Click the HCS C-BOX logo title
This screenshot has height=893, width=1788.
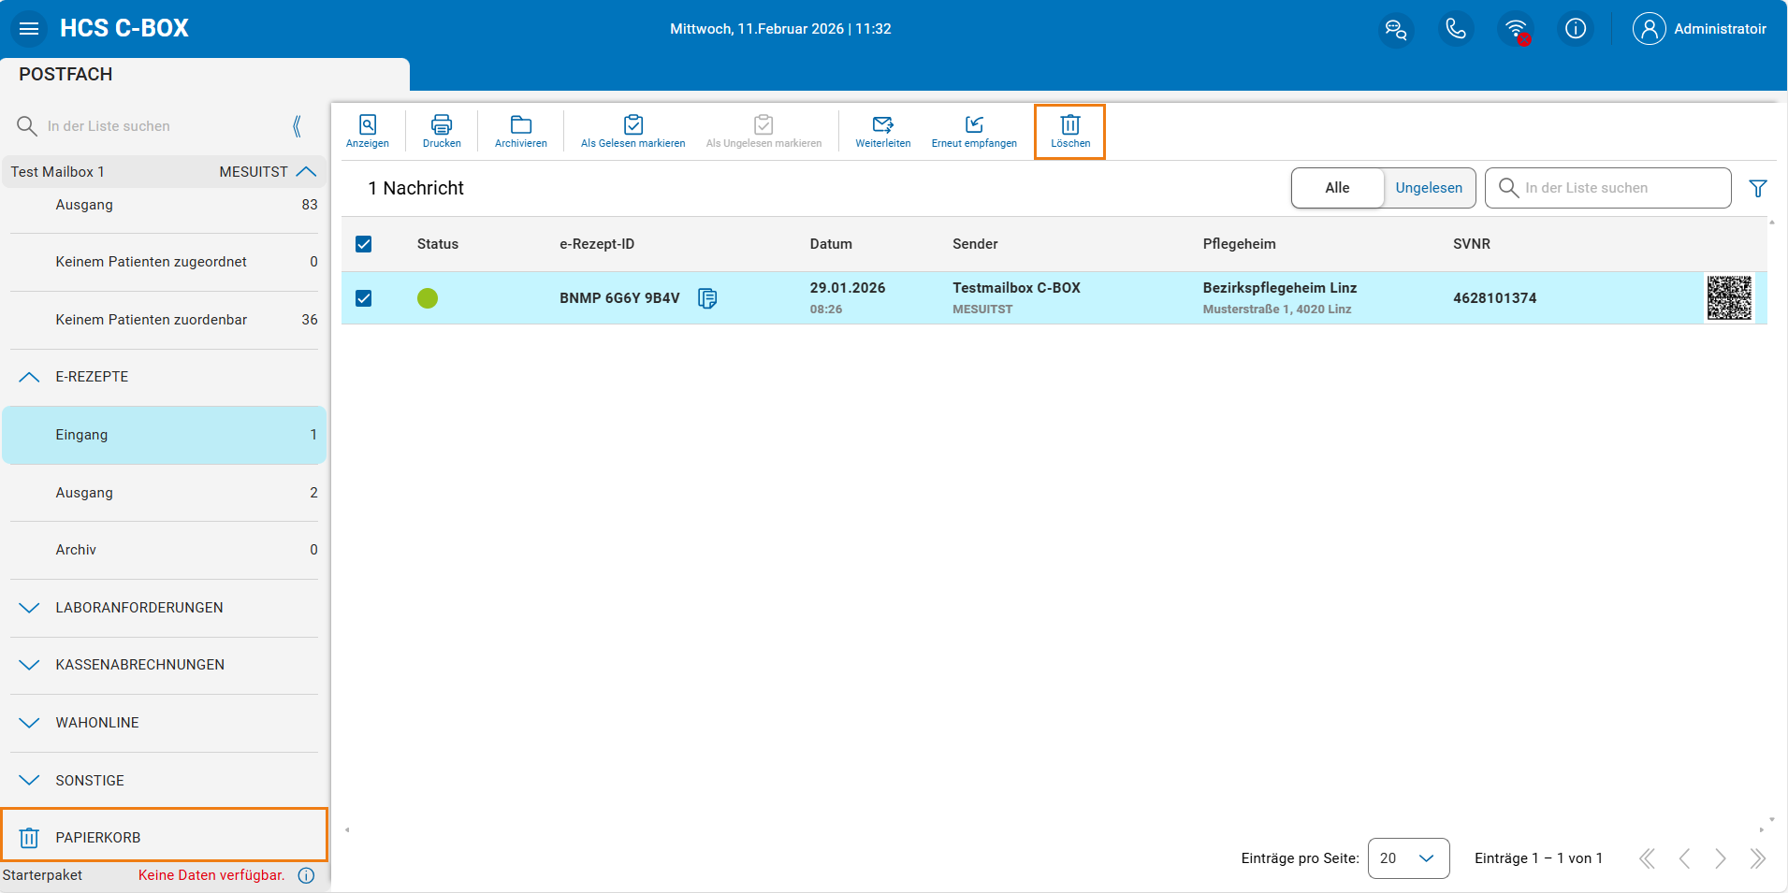tap(124, 28)
